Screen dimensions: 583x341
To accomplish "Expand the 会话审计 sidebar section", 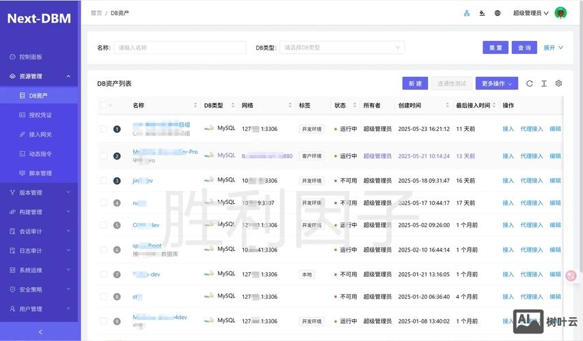I will click(x=39, y=231).
